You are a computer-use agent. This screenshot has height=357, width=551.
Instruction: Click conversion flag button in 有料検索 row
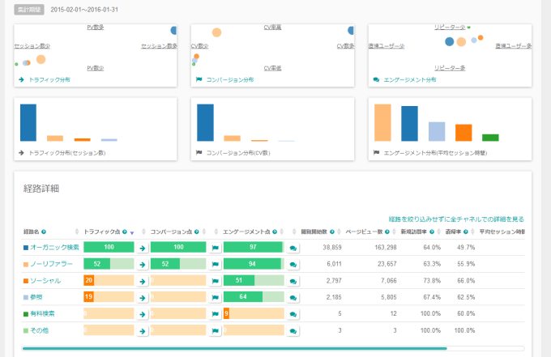[216, 313]
